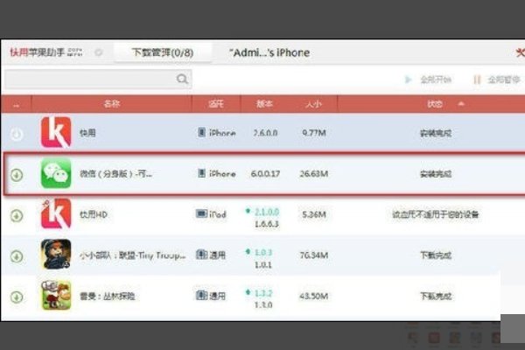Sort by the 大小 column header
525x350 pixels.
(313, 104)
